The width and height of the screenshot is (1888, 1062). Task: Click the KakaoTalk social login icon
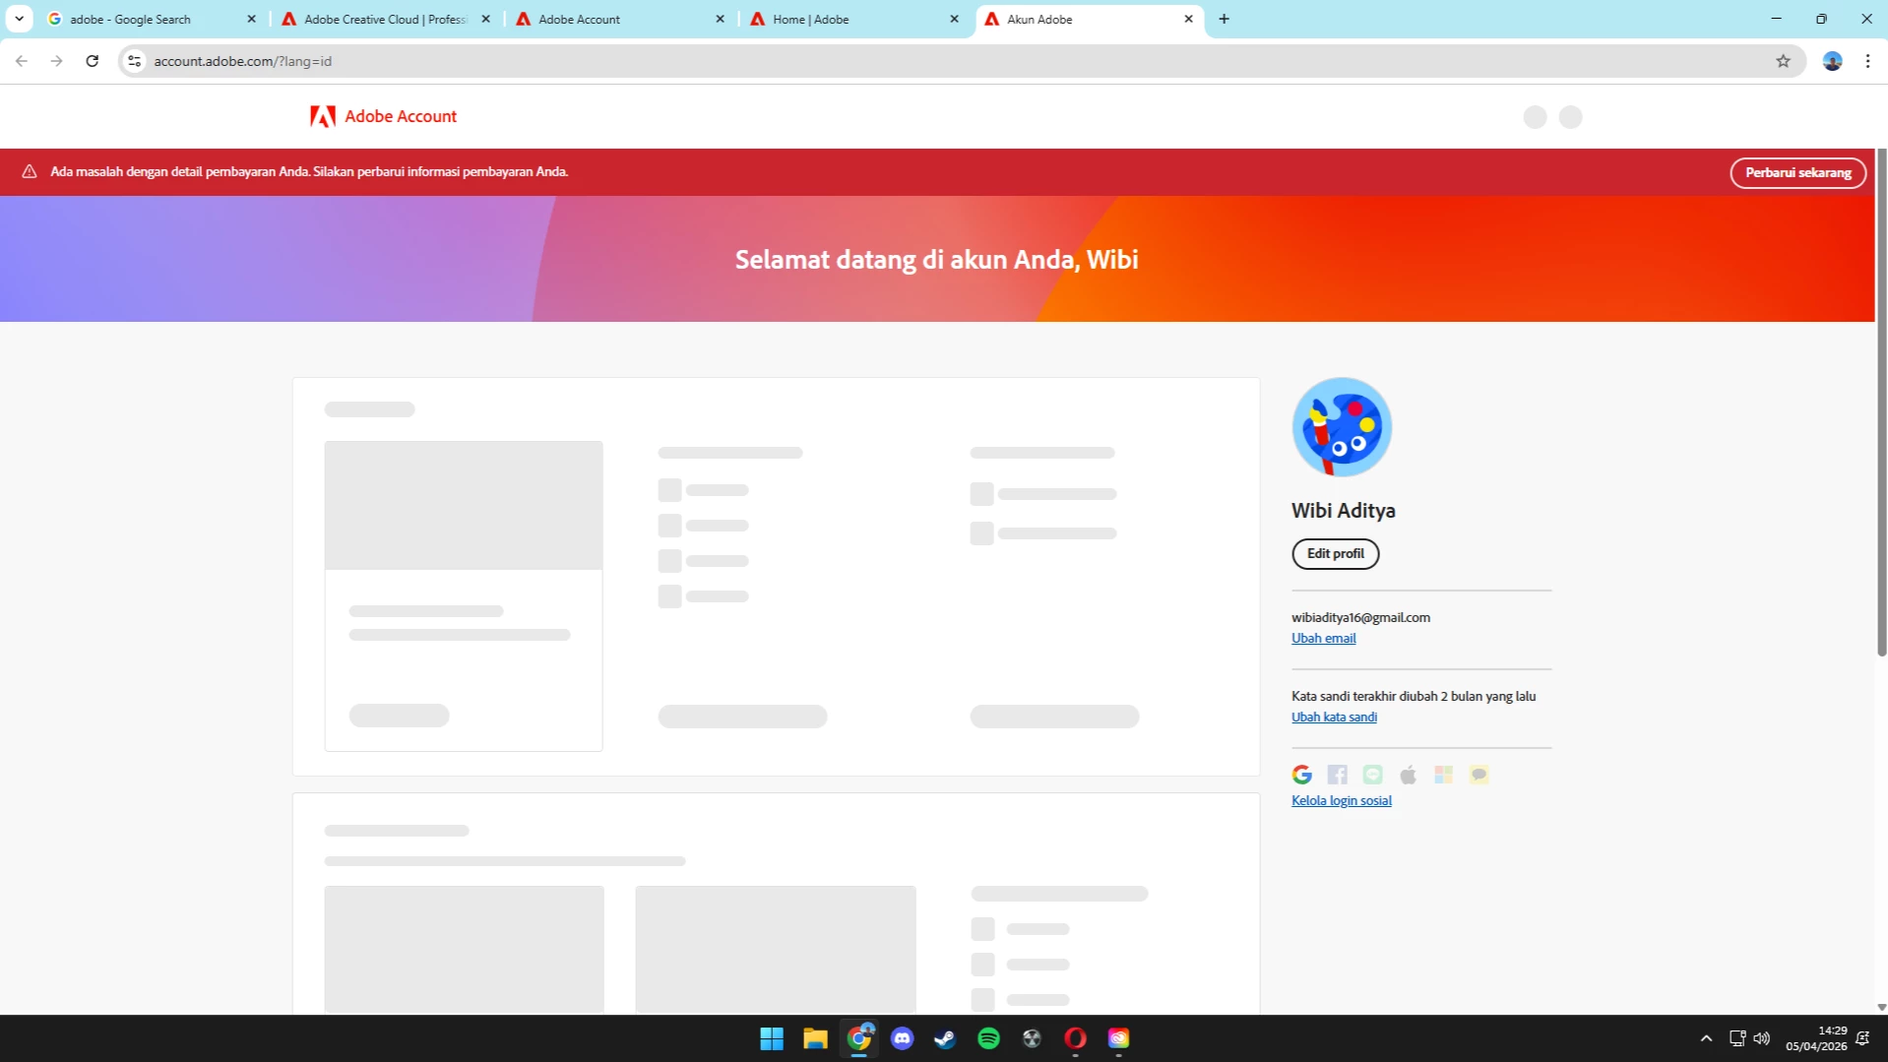pyautogui.click(x=1479, y=775)
